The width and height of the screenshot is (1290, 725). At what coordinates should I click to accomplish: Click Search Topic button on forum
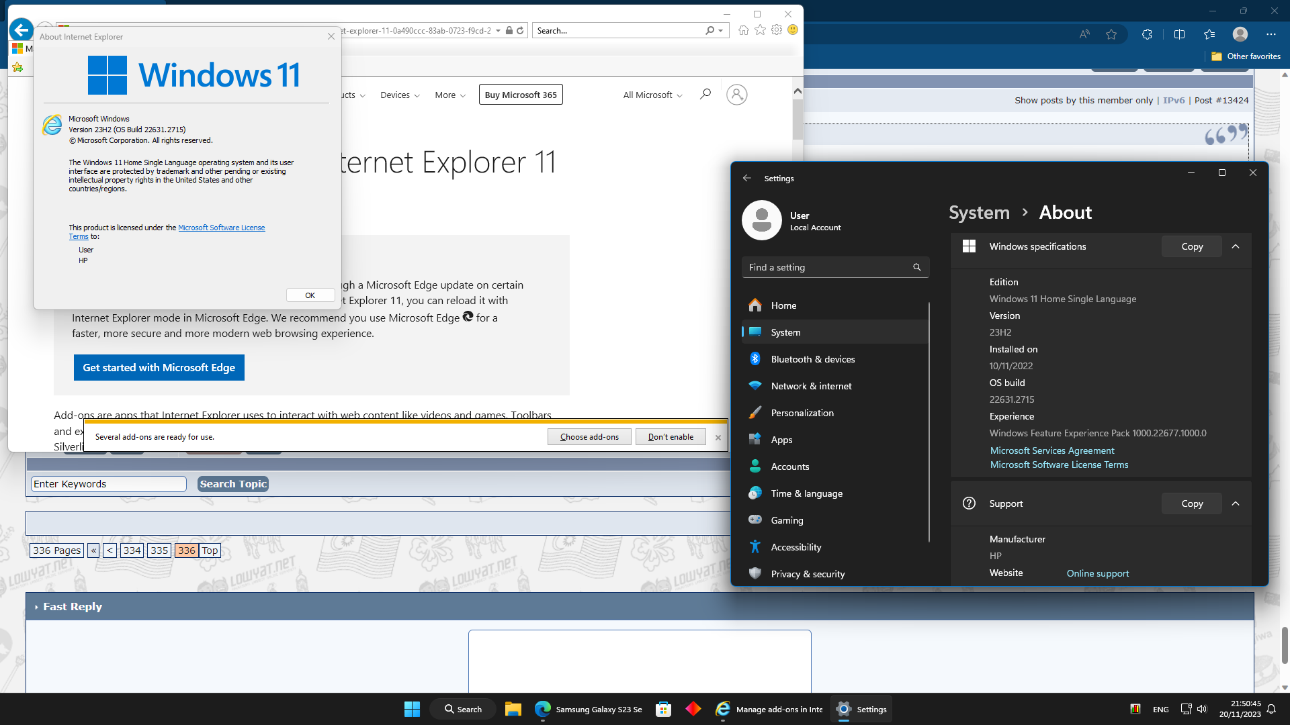click(233, 484)
